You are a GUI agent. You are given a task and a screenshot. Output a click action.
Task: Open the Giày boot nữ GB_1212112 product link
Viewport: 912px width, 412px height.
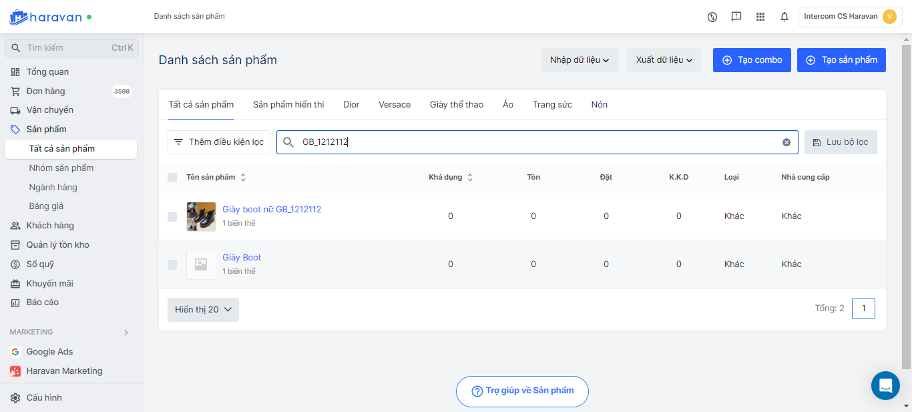[x=272, y=210]
